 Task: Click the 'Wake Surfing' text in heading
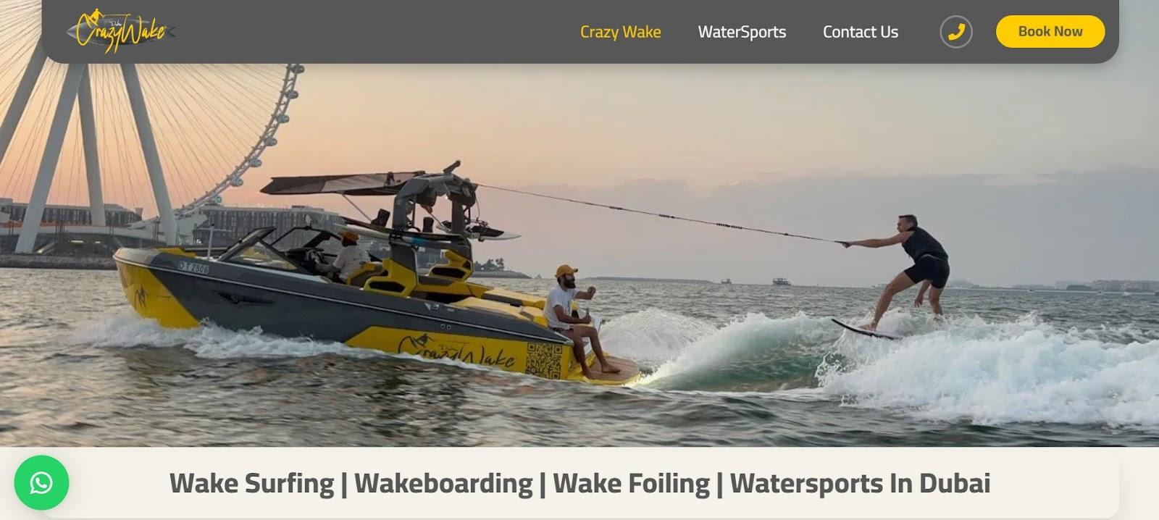[251, 483]
